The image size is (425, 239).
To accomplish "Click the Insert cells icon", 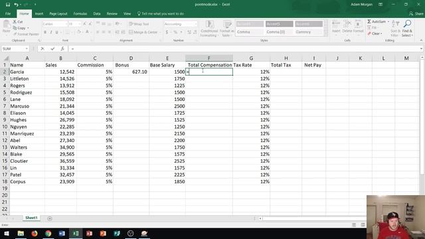I will (x=336, y=27).
